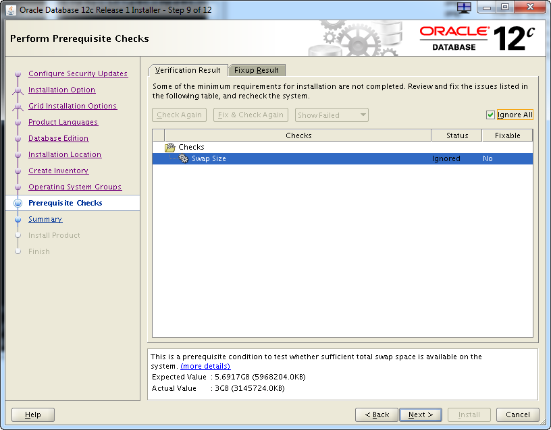
Task: Proceed with the Next button
Action: [421, 414]
